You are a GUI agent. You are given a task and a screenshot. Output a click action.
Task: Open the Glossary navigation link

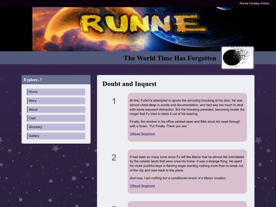[x=56, y=127]
